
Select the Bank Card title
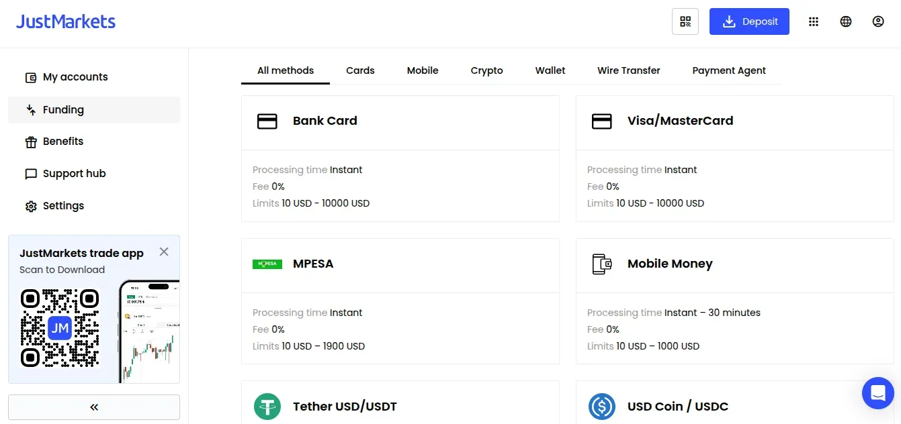coord(325,121)
